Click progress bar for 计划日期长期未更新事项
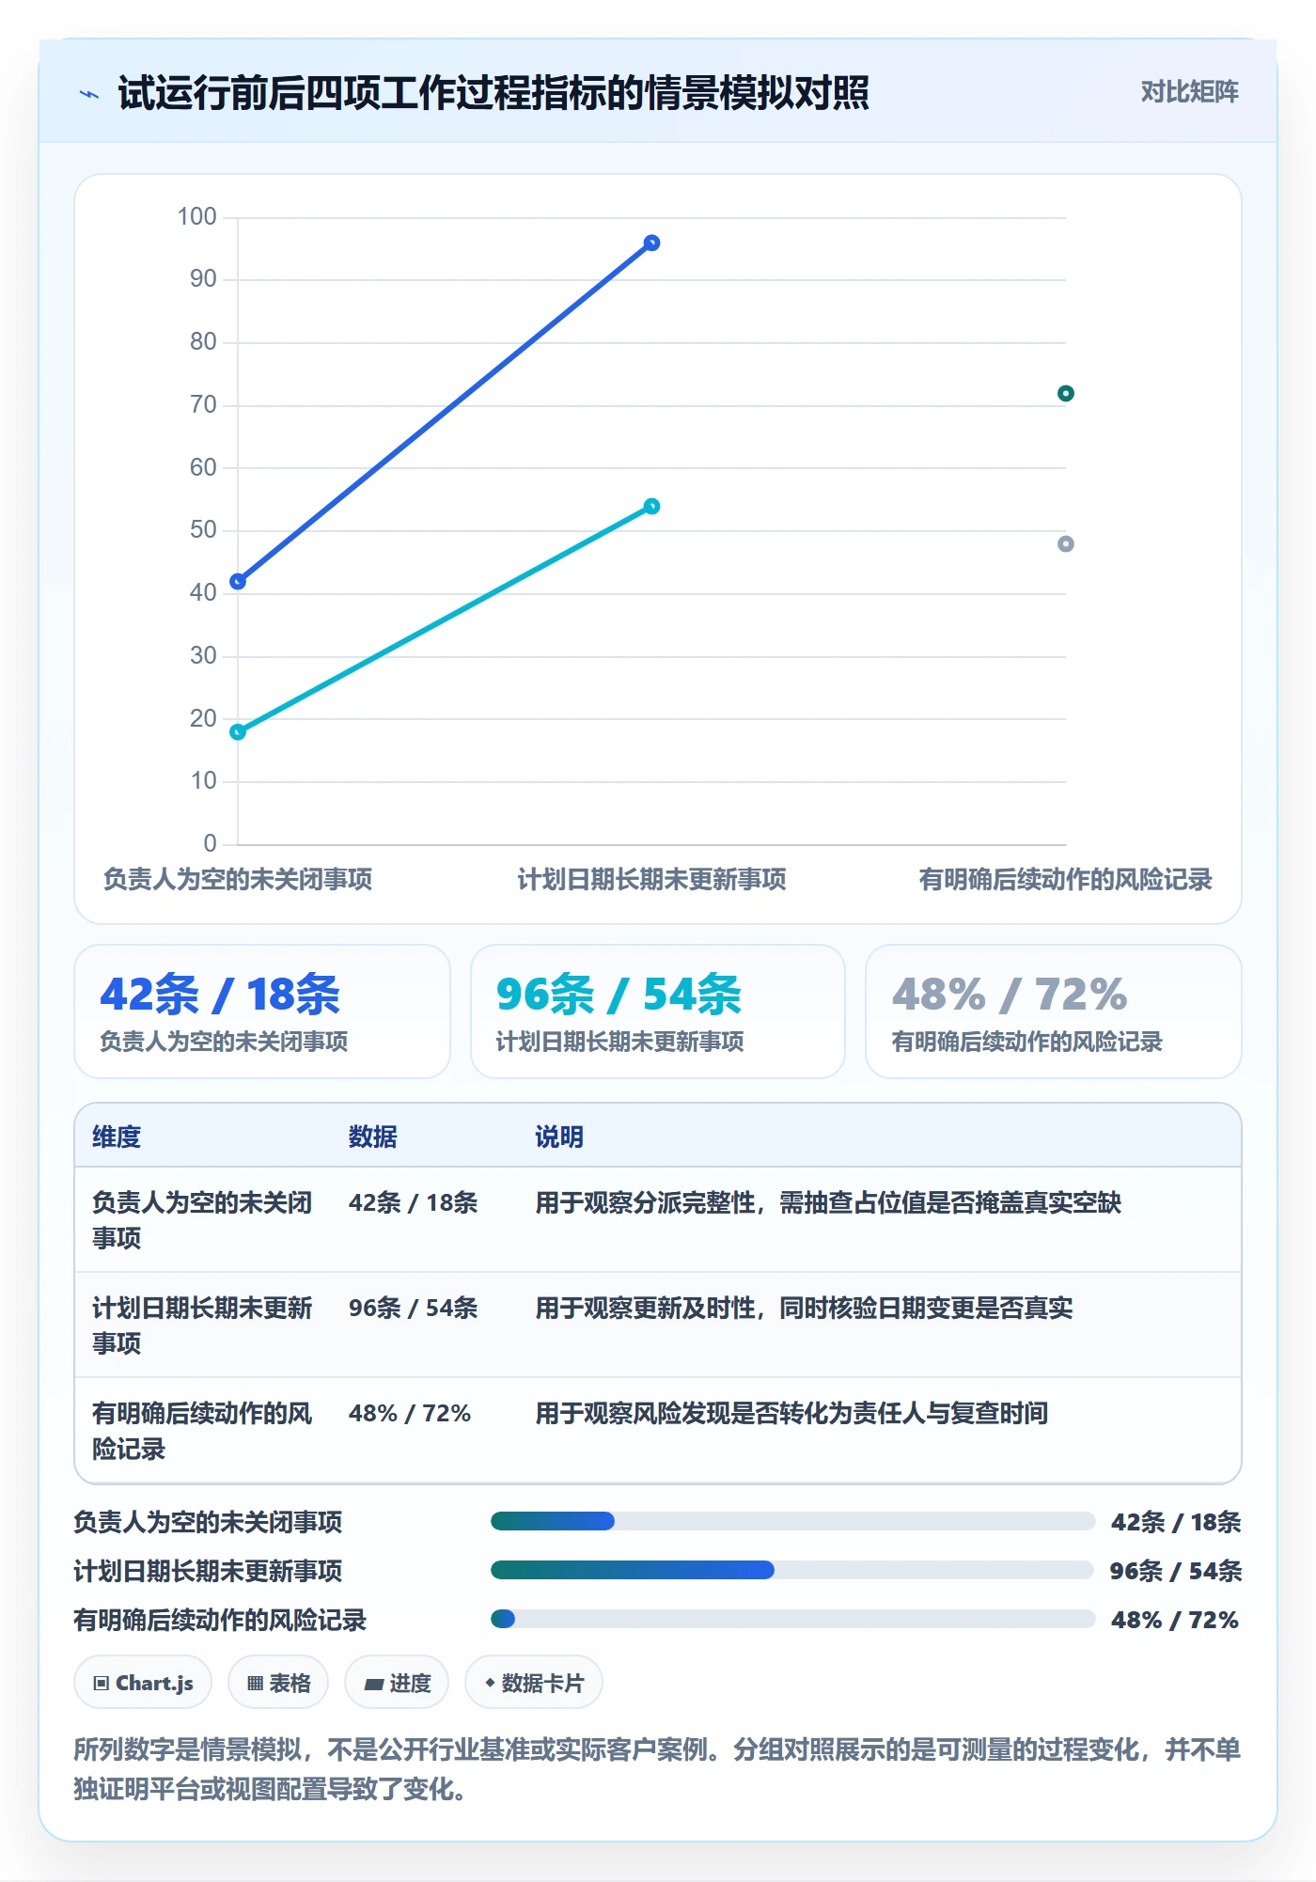The height and width of the screenshot is (1882, 1316). 792,1570
